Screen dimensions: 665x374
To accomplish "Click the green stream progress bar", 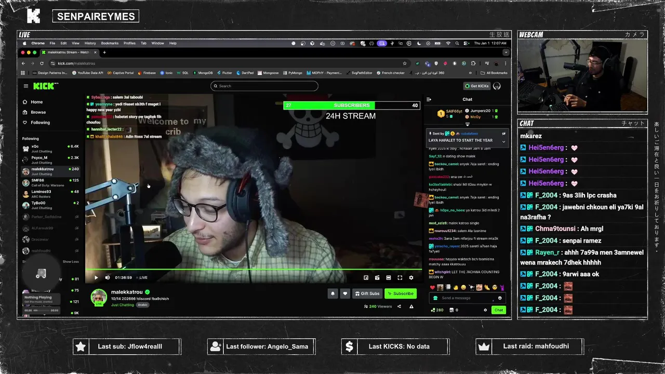I will pos(254,269).
